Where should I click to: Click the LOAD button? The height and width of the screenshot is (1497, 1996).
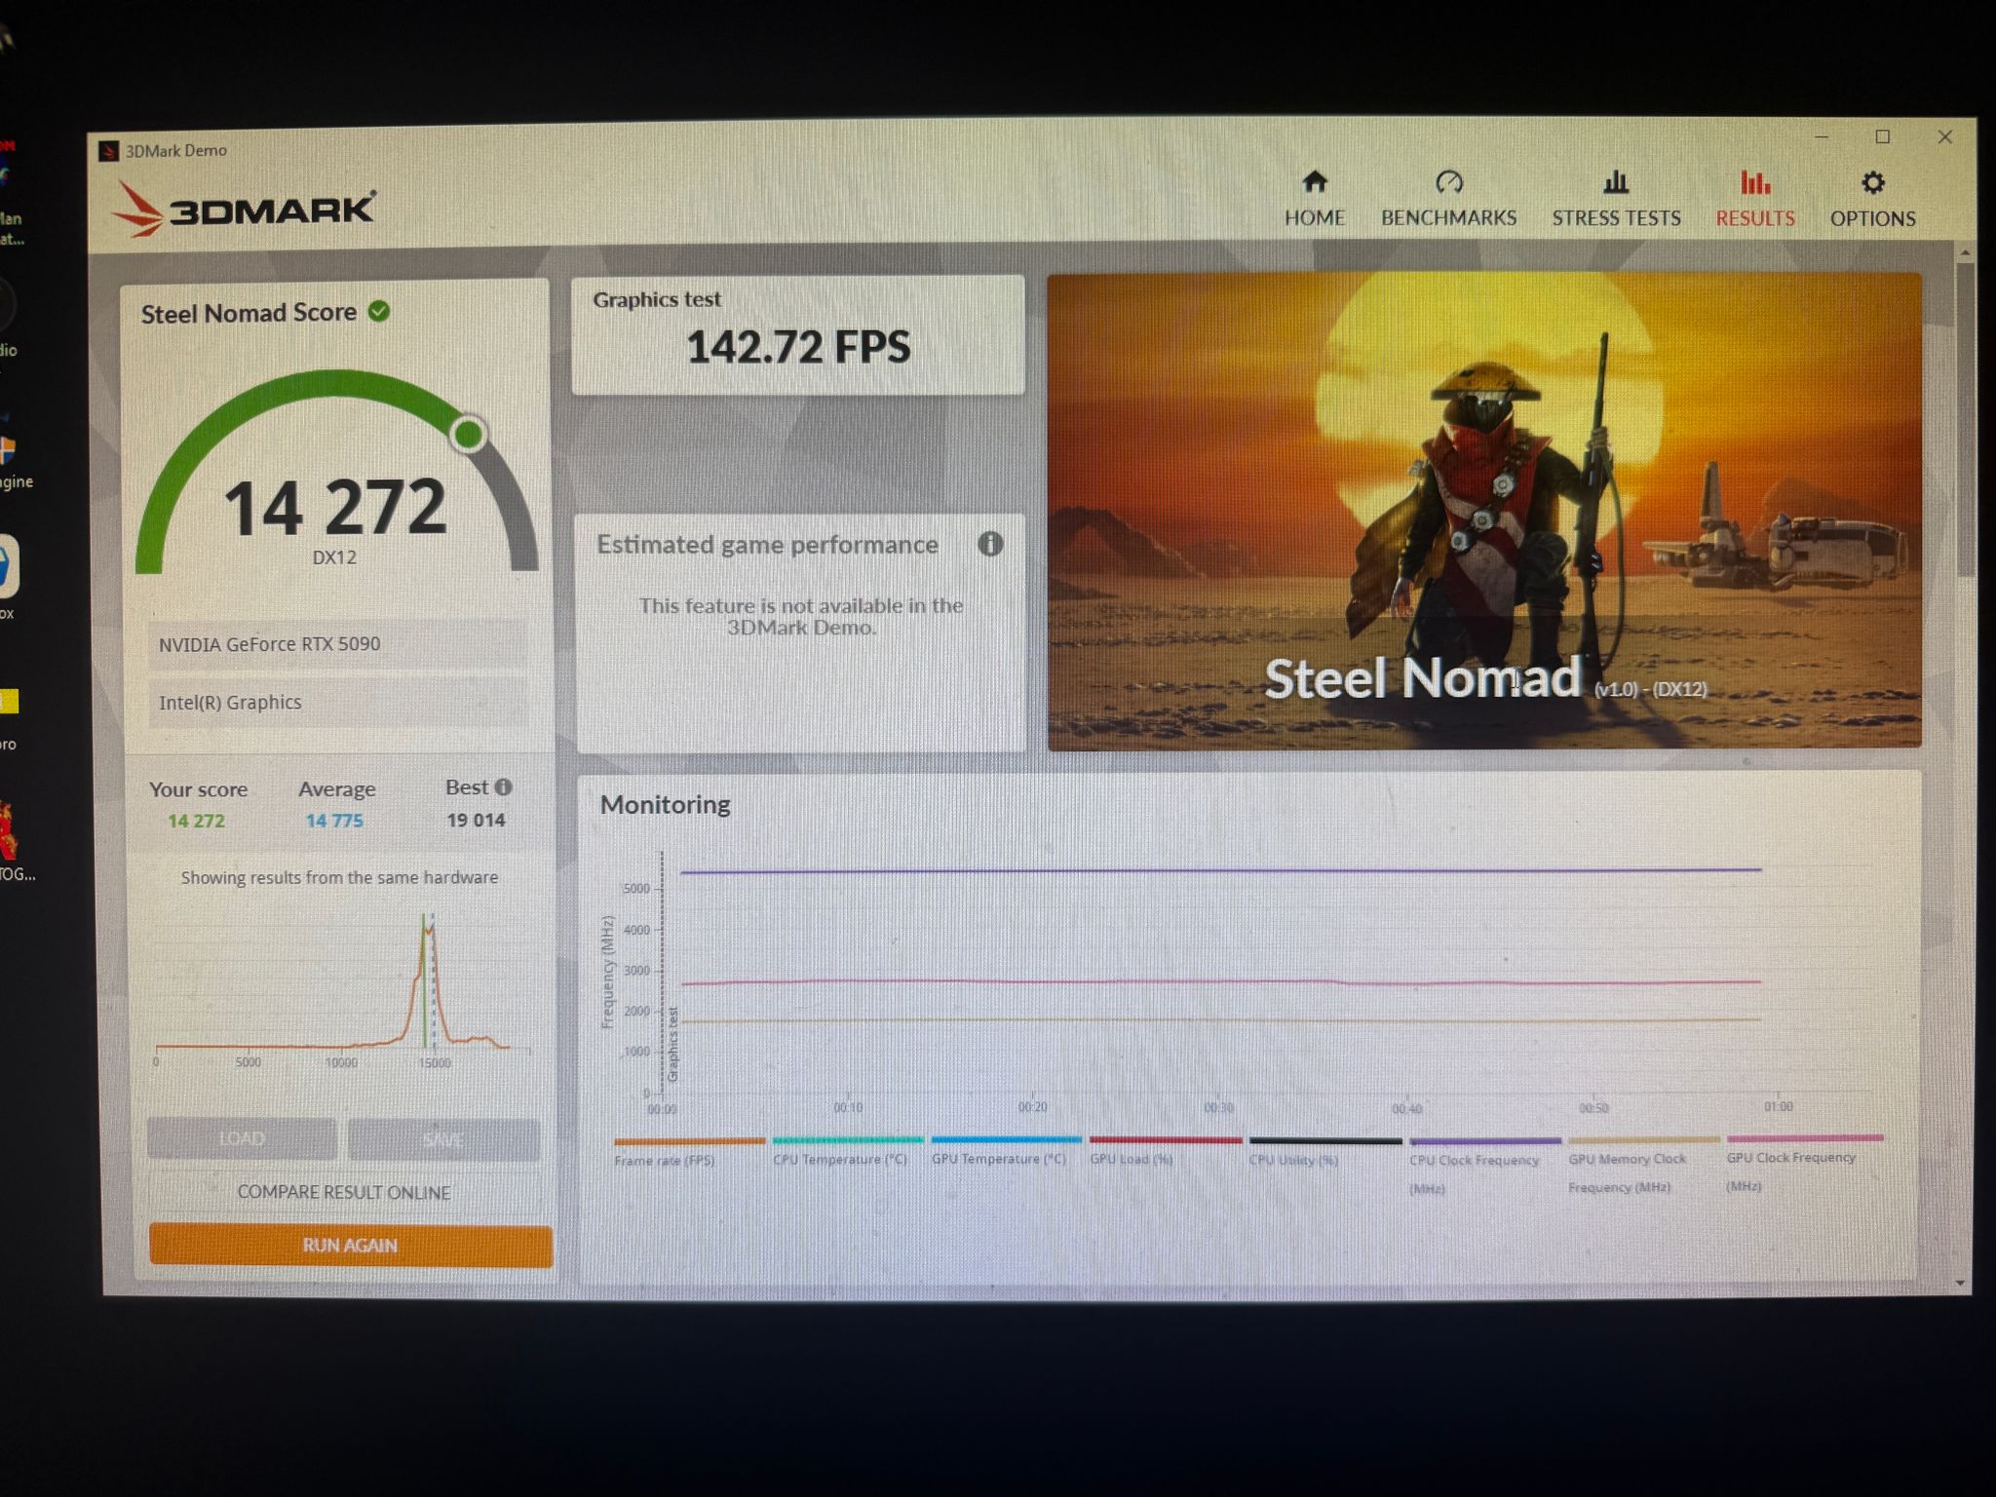[x=242, y=1138]
